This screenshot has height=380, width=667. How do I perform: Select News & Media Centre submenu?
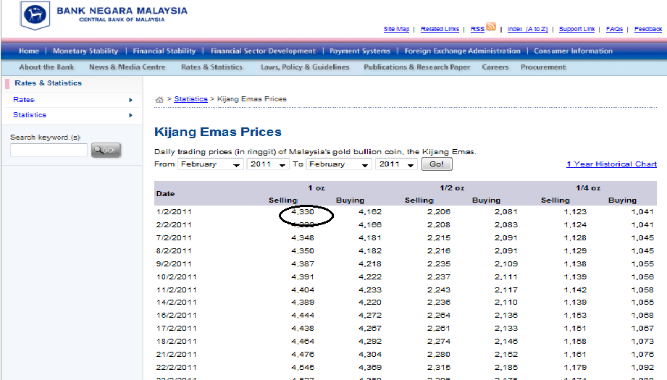(x=127, y=67)
